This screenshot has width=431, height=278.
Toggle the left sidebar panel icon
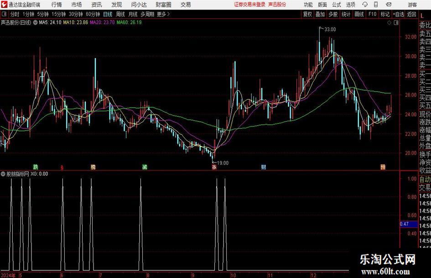click(x=4, y=14)
